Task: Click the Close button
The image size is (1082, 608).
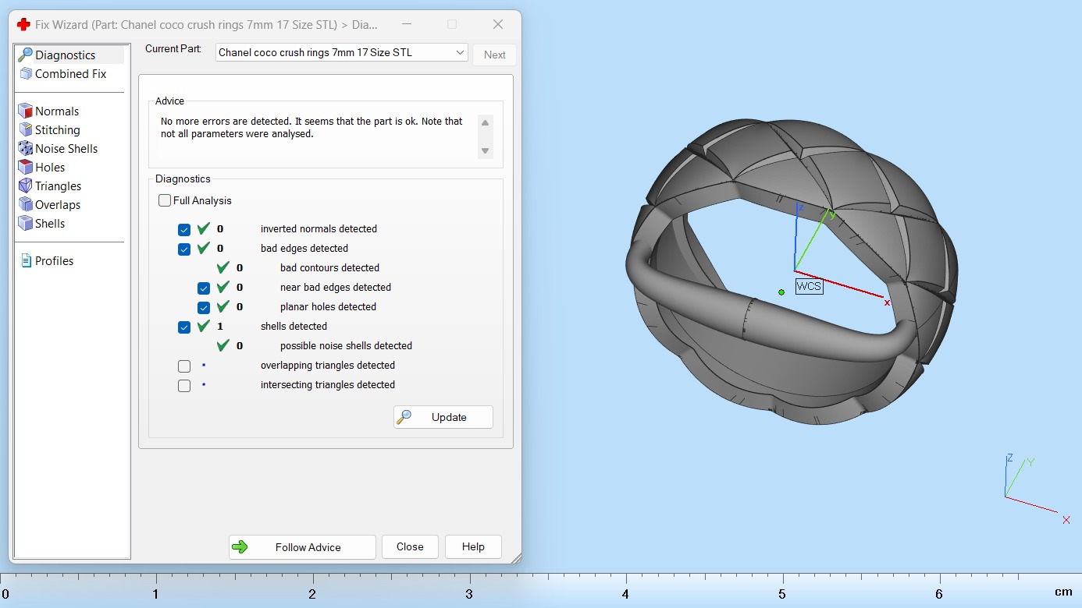Action: coord(410,547)
